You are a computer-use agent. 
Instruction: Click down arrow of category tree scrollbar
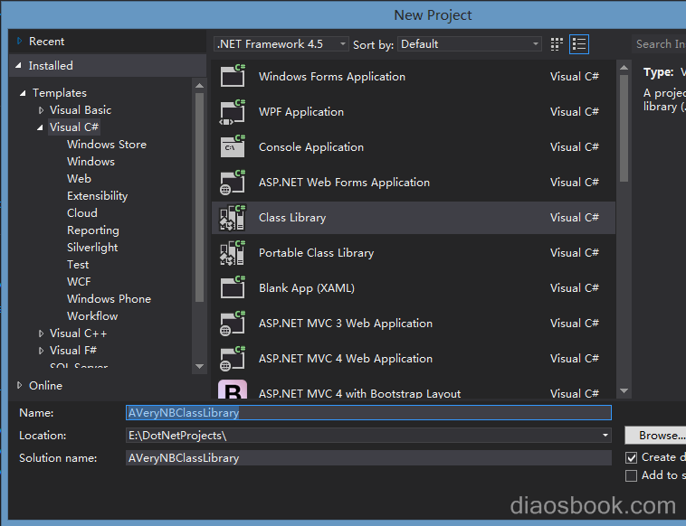199,366
